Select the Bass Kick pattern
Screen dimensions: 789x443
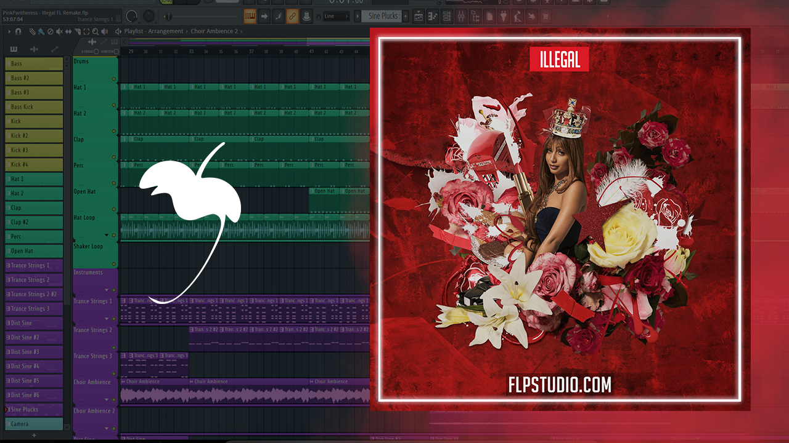click(x=34, y=107)
